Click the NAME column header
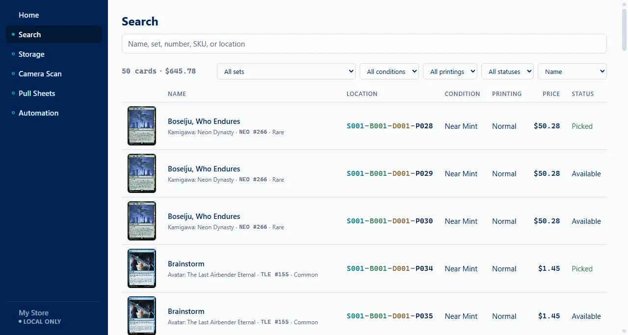The height and width of the screenshot is (335, 628). click(x=177, y=94)
